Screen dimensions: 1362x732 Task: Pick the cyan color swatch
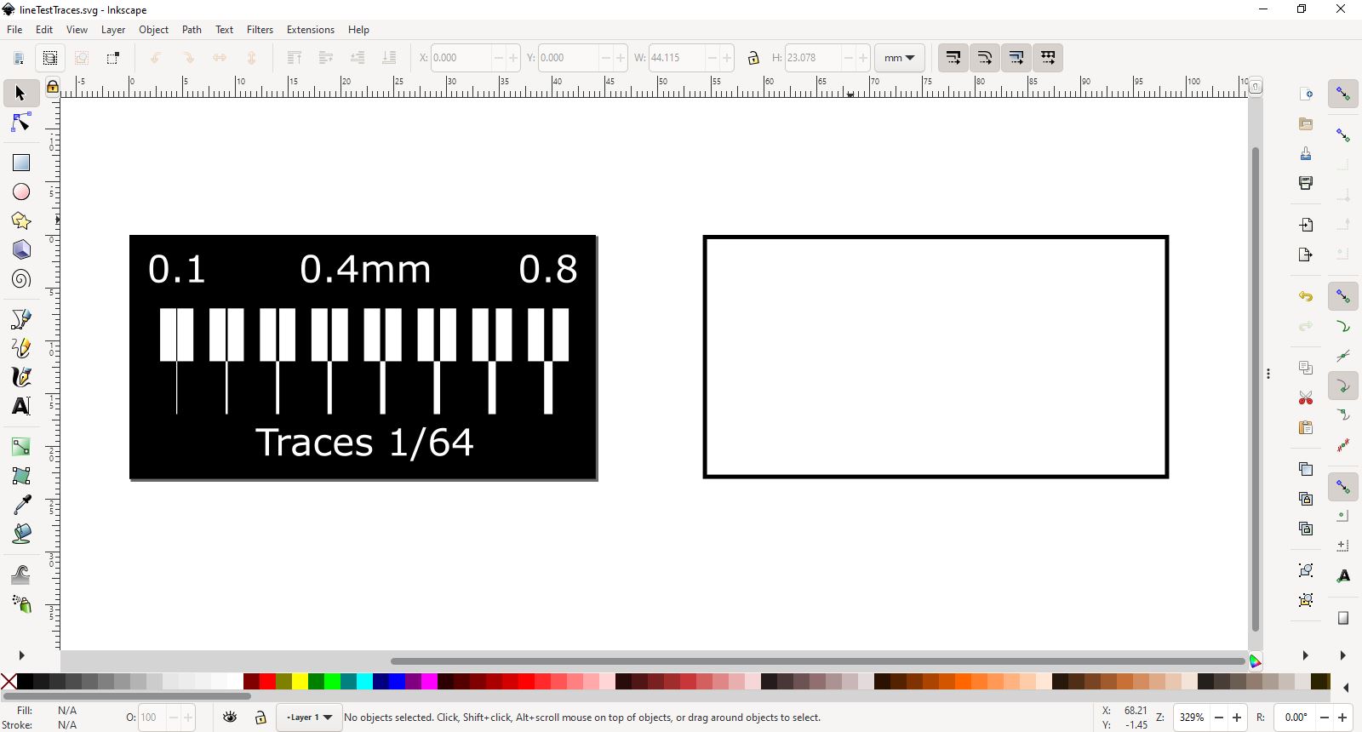pyautogui.click(x=364, y=681)
